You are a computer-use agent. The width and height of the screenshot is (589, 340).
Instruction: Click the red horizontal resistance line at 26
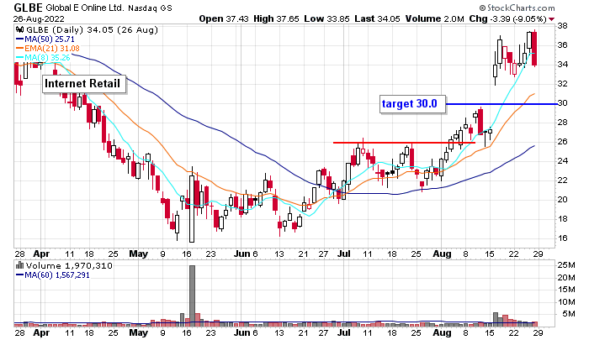404,143
